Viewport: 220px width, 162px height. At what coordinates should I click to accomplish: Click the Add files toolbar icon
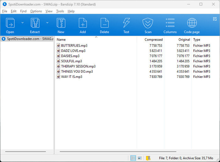83,23
